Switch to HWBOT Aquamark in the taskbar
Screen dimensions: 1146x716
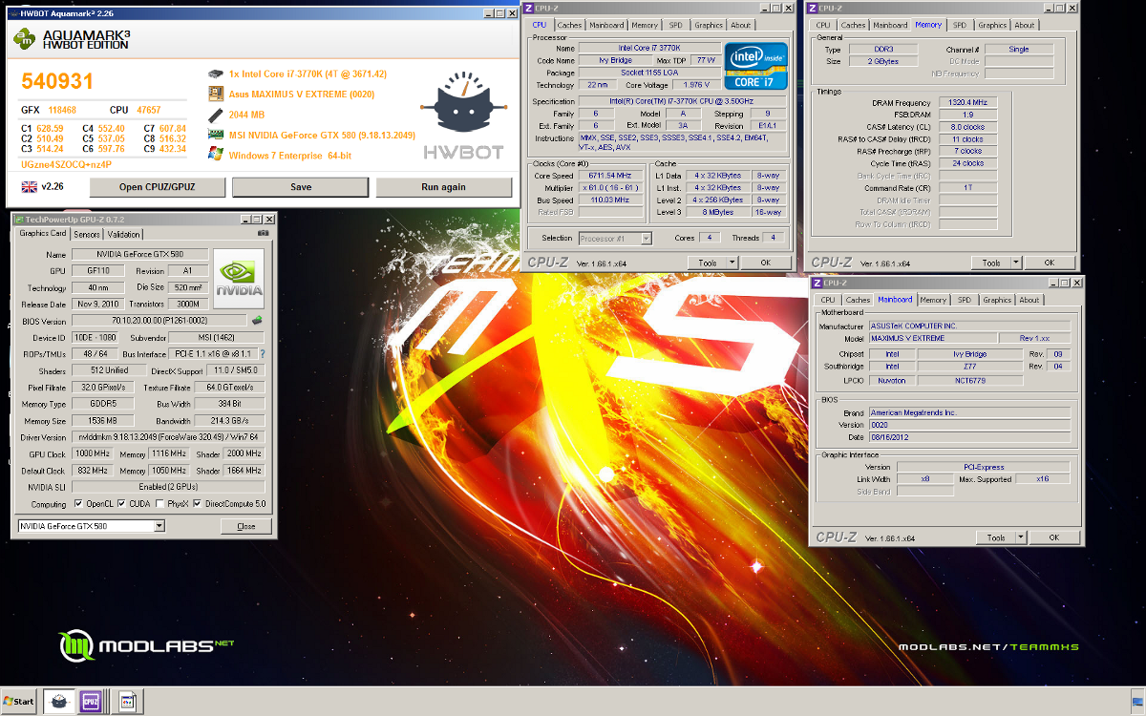tap(57, 702)
